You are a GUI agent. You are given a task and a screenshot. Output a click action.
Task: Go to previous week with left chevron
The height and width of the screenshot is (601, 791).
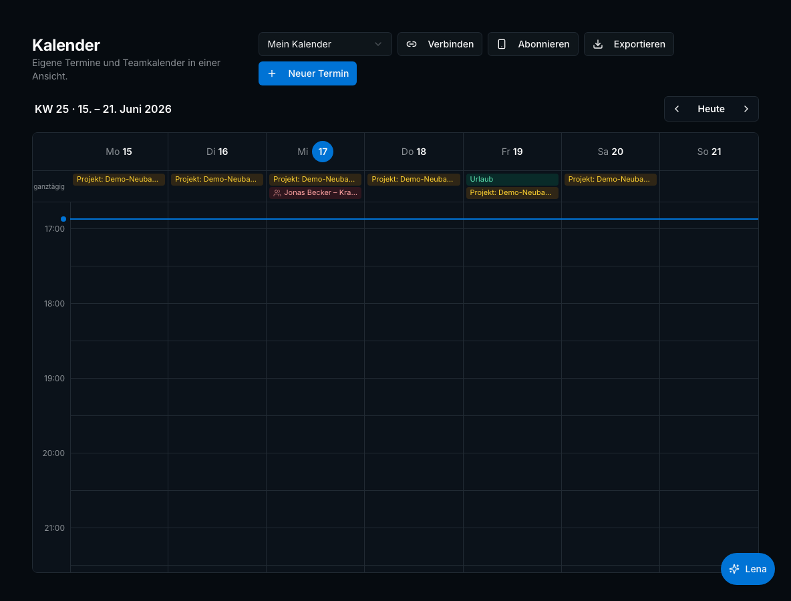click(x=677, y=109)
